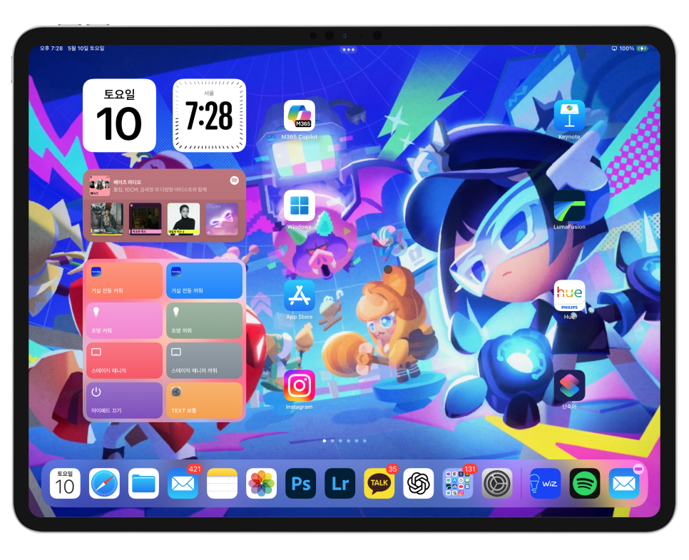Screen dimensions: 689x560
Task: Open the Philips Hue app
Action: 569,296
